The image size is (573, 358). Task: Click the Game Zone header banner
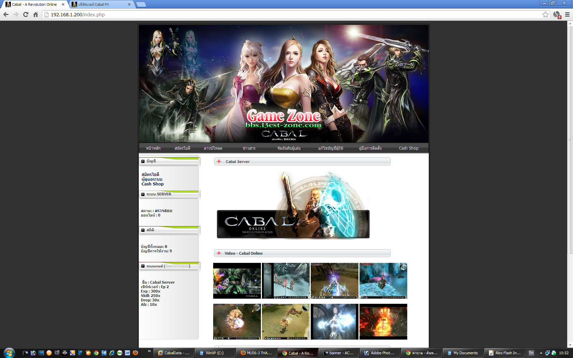click(x=284, y=84)
